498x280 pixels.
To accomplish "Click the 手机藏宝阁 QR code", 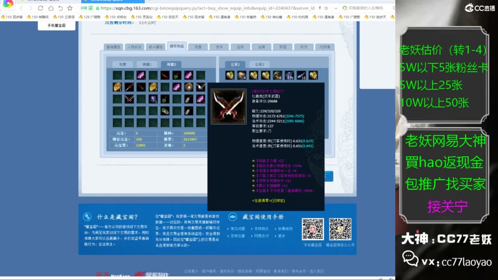I will 313,229.
